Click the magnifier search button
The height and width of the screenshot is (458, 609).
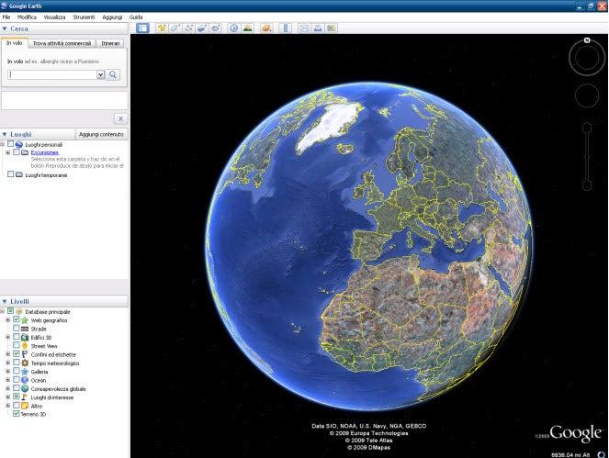(113, 74)
